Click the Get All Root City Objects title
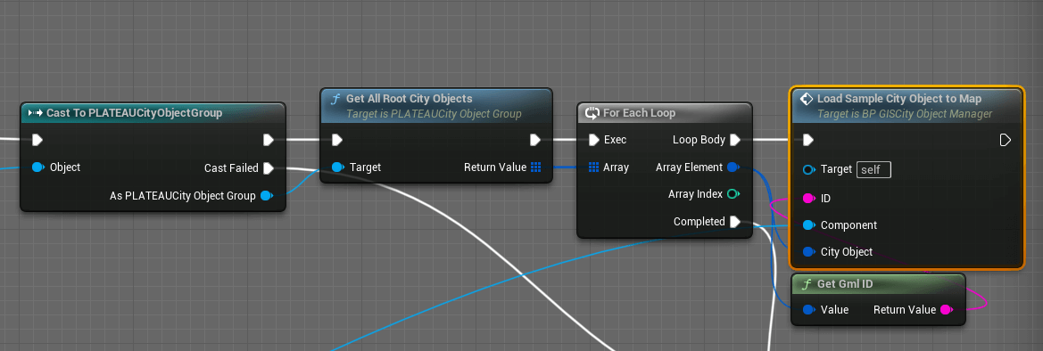Screen dimensions: 1043x351 [x=410, y=98]
